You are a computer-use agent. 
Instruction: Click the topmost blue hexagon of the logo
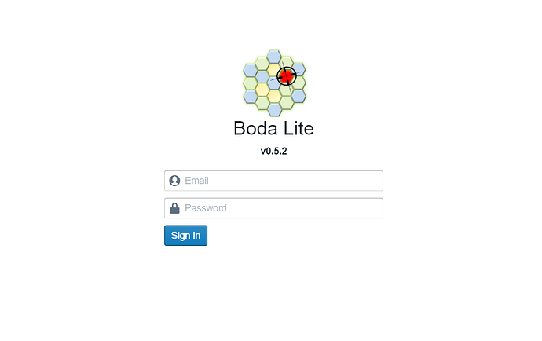[274, 57]
